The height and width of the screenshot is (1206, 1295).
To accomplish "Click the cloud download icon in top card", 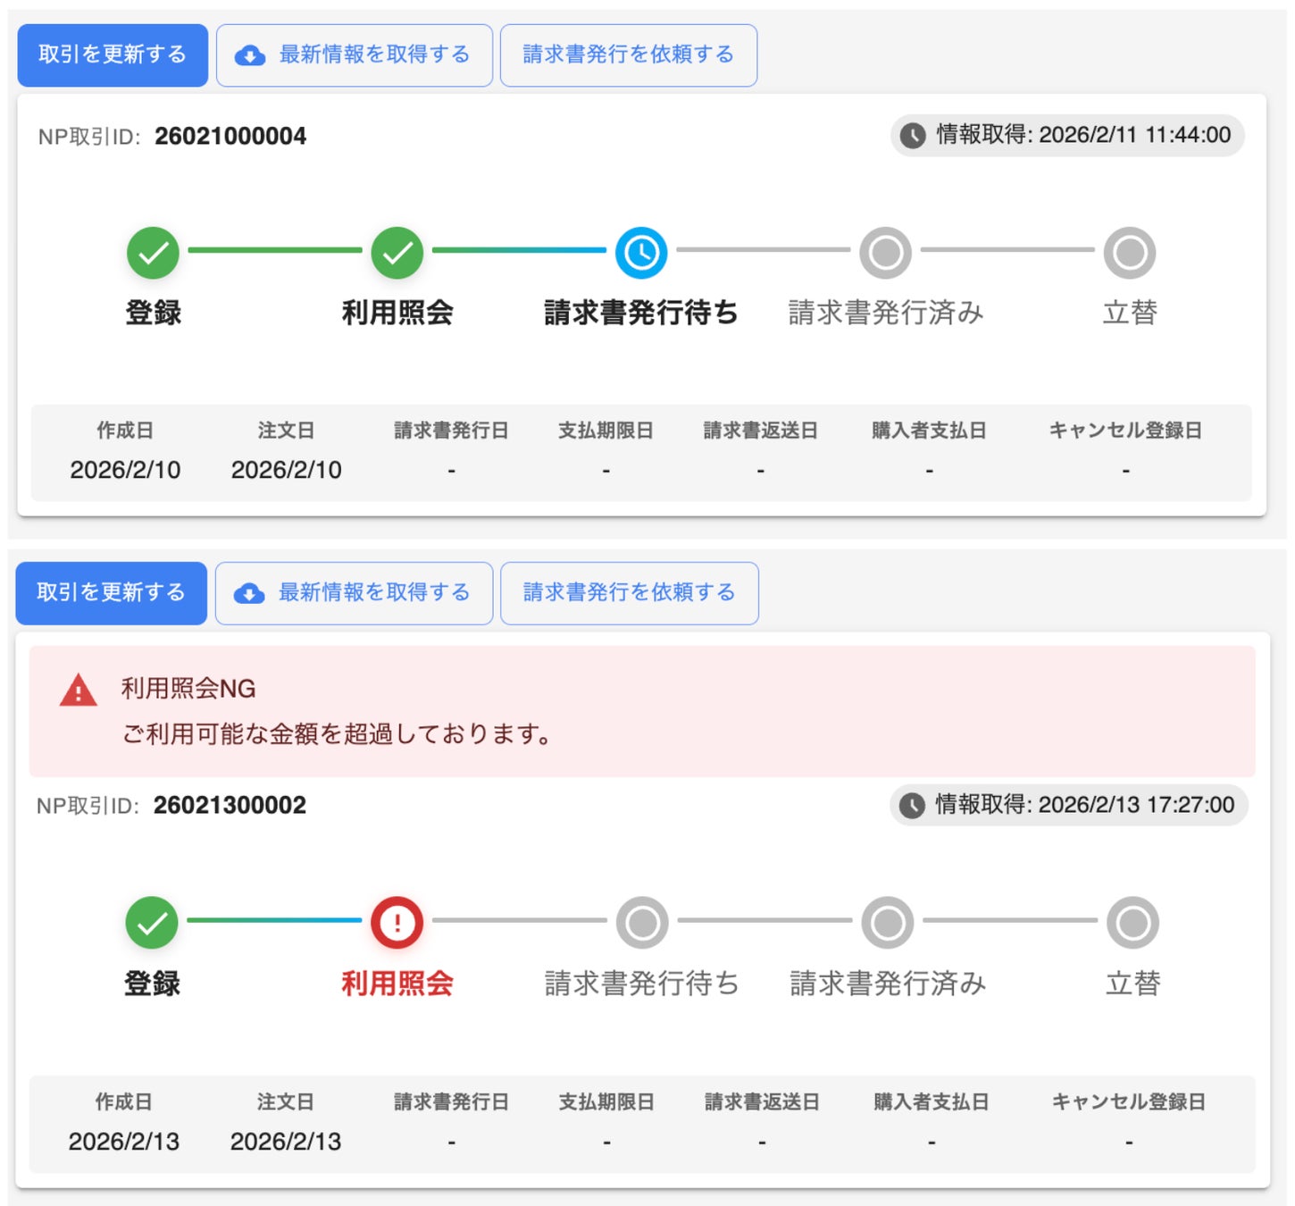I will pyautogui.click(x=250, y=55).
